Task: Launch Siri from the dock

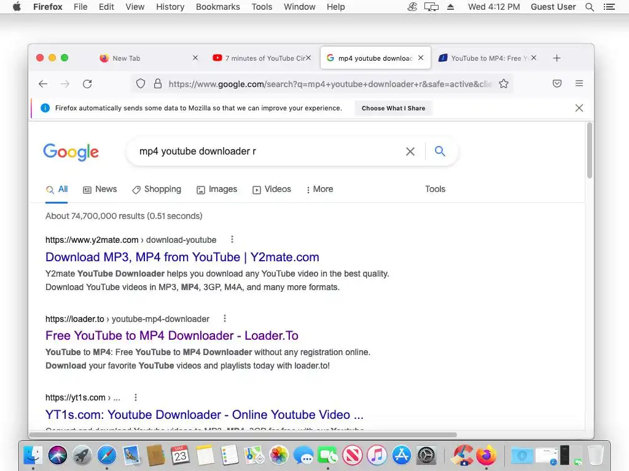Action: 57,456
